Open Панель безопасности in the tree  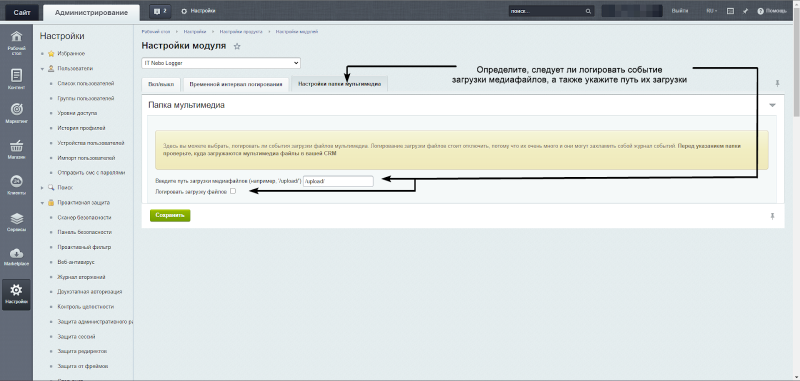click(x=84, y=232)
